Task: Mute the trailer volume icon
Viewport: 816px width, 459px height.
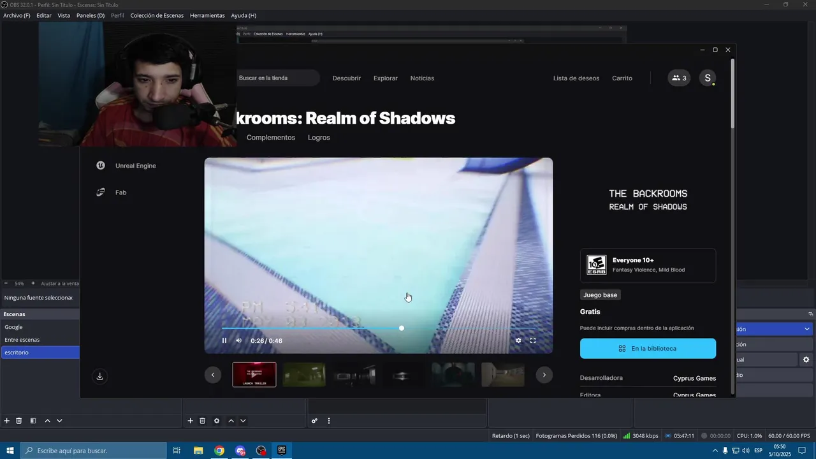Action: (239, 340)
